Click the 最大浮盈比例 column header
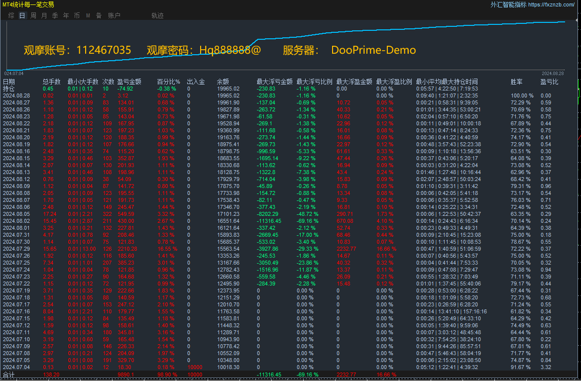Image resolution: width=581 pixels, height=381 pixels. click(394, 82)
